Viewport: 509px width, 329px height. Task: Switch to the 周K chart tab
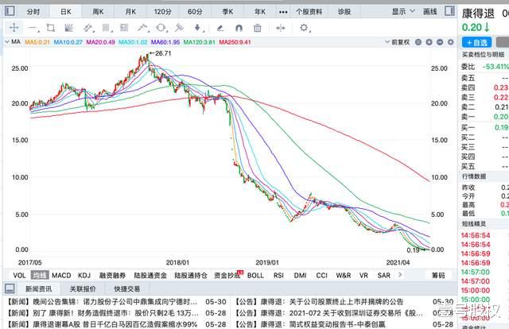pos(98,12)
